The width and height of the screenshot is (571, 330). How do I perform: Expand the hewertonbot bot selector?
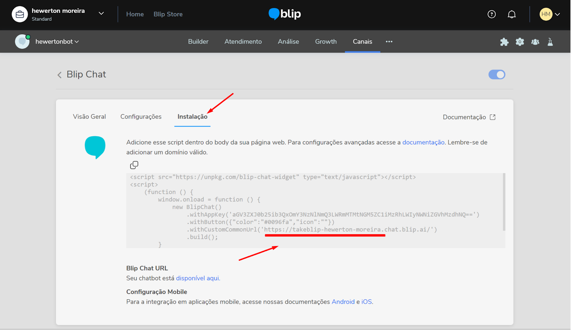(x=57, y=42)
